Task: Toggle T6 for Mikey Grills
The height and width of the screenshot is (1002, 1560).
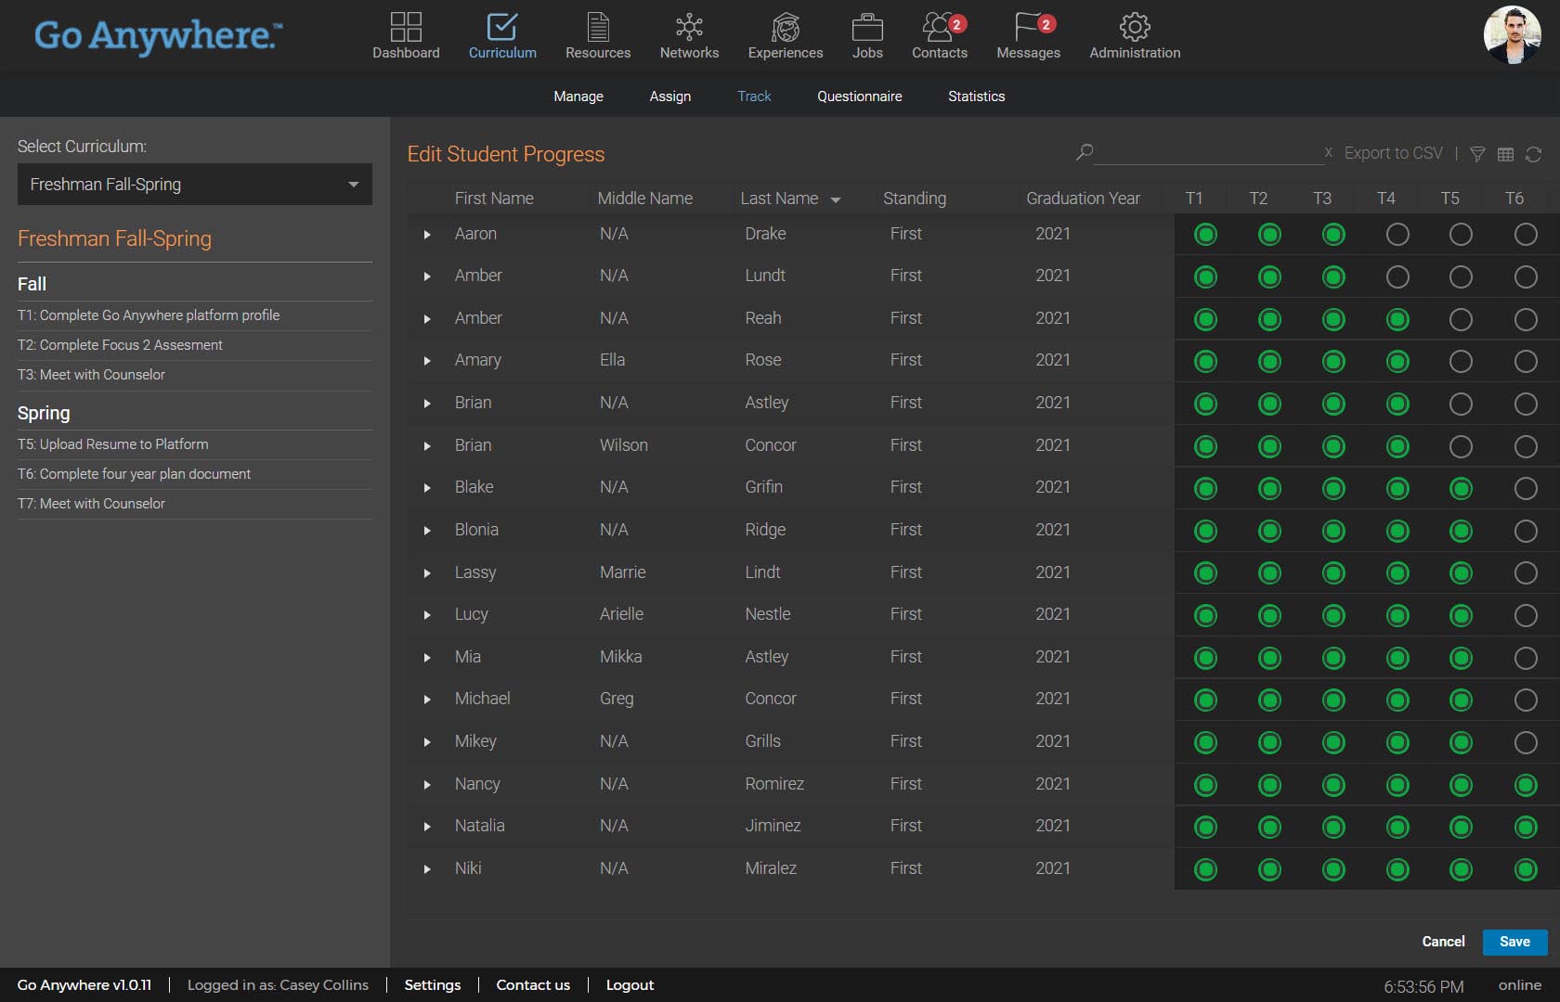Action: pyautogui.click(x=1526, y=742)
